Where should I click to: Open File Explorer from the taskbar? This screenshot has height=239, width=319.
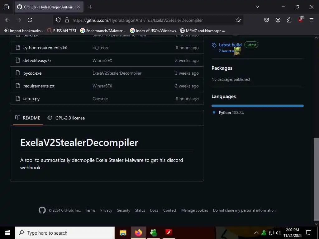(x=123, y=233)
